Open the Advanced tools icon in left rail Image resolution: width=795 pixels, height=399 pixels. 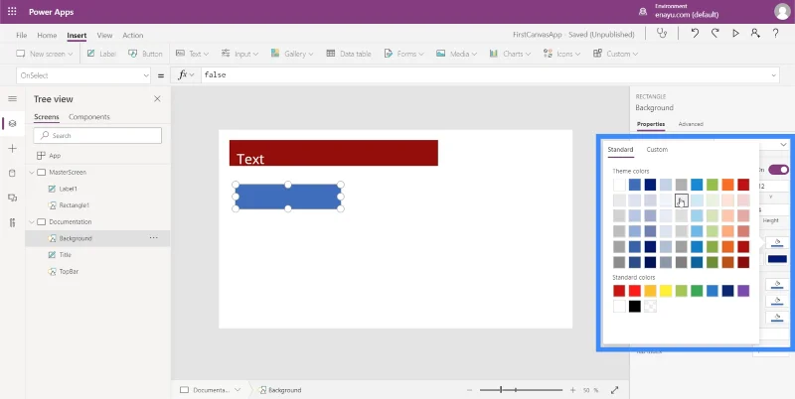[x=13, y=222]
